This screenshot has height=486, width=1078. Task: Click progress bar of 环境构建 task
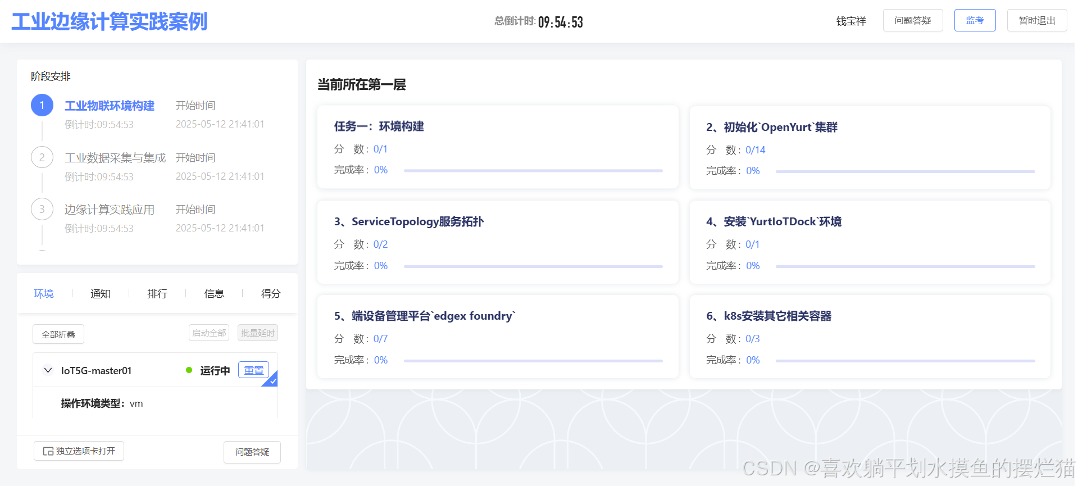pyautogui.click(x=533, y=170)
